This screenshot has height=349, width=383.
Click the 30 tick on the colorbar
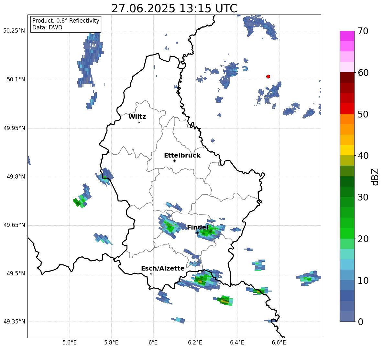click(x=363, y=197)
